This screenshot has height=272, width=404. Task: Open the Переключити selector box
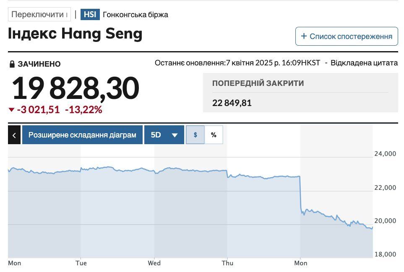coord(39,14)
